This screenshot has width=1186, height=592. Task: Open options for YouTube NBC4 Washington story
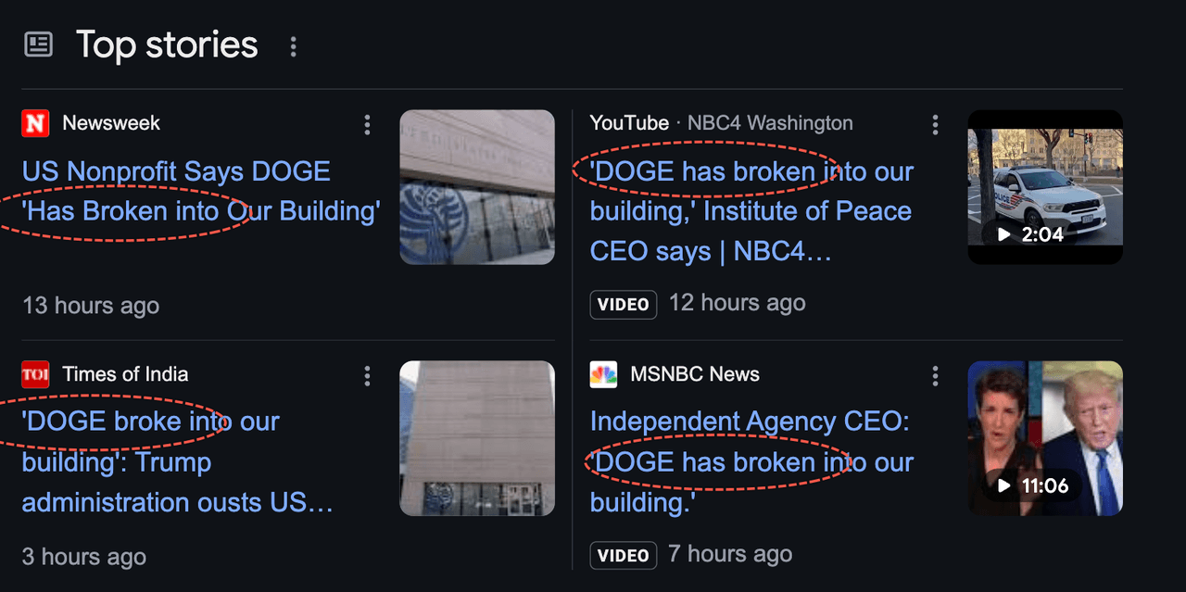[x=935, y=124]
